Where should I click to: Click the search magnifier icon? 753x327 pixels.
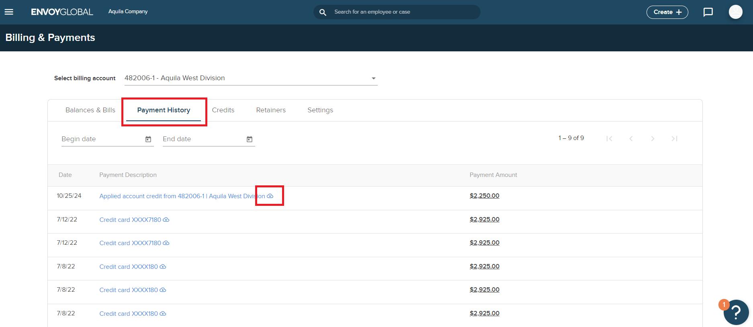pyautogui.click(x=323, y=12)
